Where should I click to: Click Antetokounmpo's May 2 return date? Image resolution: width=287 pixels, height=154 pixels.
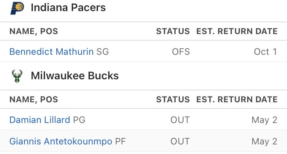(264, 142)
